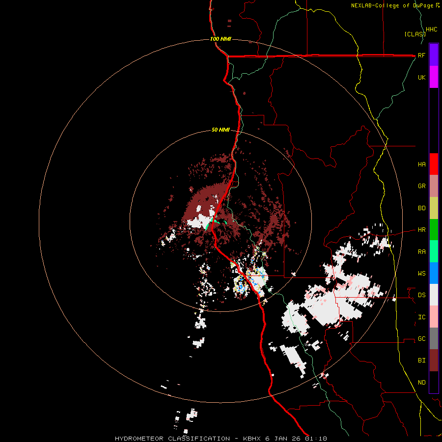The width and height of the screenshot is (442, 442).
Task: Click the HR green legend swatch
Action: (x=434, y=230)
